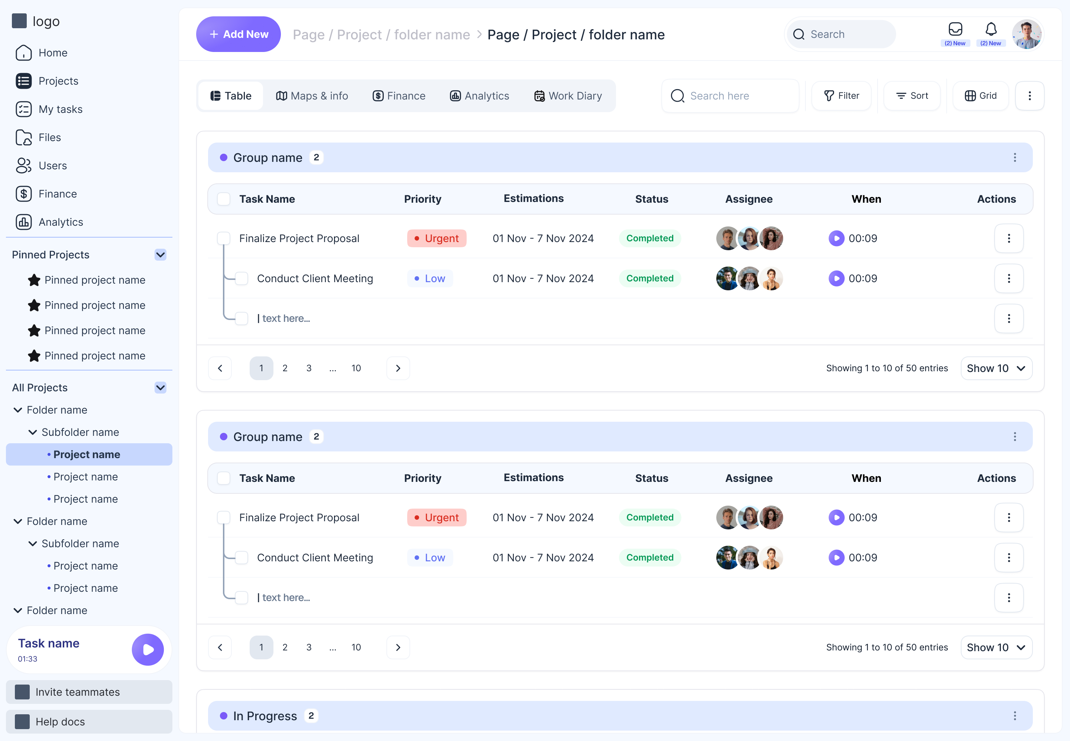The height and width of the screenshot is (741, 1070).
Task: Collapse the All Projects section
Action: (x=160, y=388)
